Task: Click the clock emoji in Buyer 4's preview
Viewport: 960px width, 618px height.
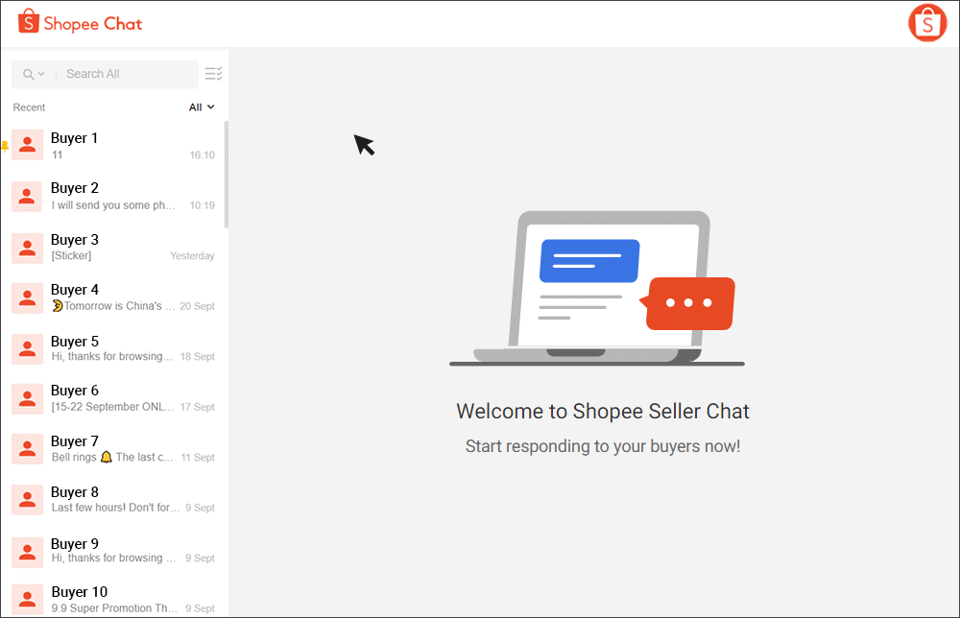Action: click(56, 306)
